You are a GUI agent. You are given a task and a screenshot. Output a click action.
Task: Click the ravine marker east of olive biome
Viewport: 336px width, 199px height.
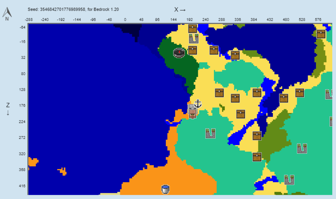click(x=302, y=149)
